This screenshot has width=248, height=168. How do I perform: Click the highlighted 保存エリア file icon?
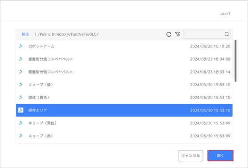coord(21,110)
